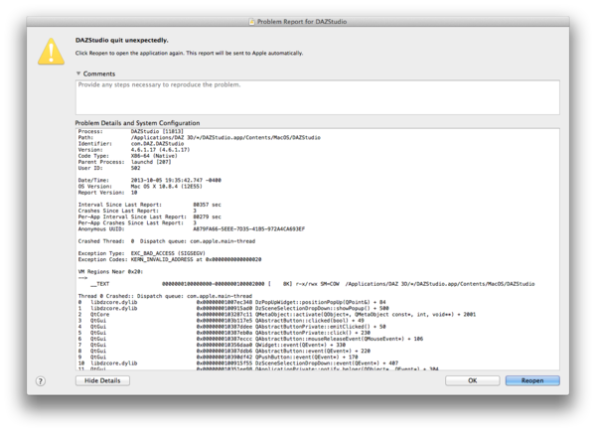
Task: Select 'DAZStudio quit unexpectedly.' heading
Action: 121,41
